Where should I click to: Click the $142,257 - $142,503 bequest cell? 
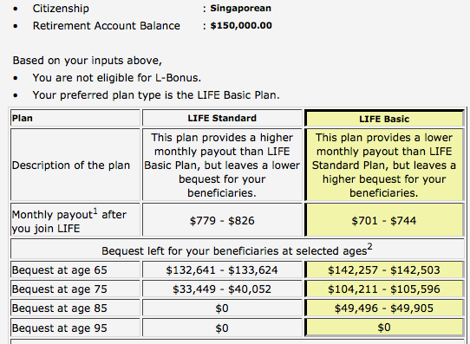[x=384, y=270]
